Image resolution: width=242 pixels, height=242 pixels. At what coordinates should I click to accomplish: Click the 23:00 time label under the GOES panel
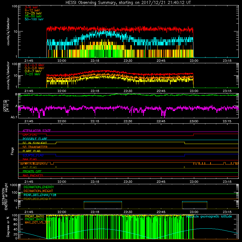click(x=194, y=121)
